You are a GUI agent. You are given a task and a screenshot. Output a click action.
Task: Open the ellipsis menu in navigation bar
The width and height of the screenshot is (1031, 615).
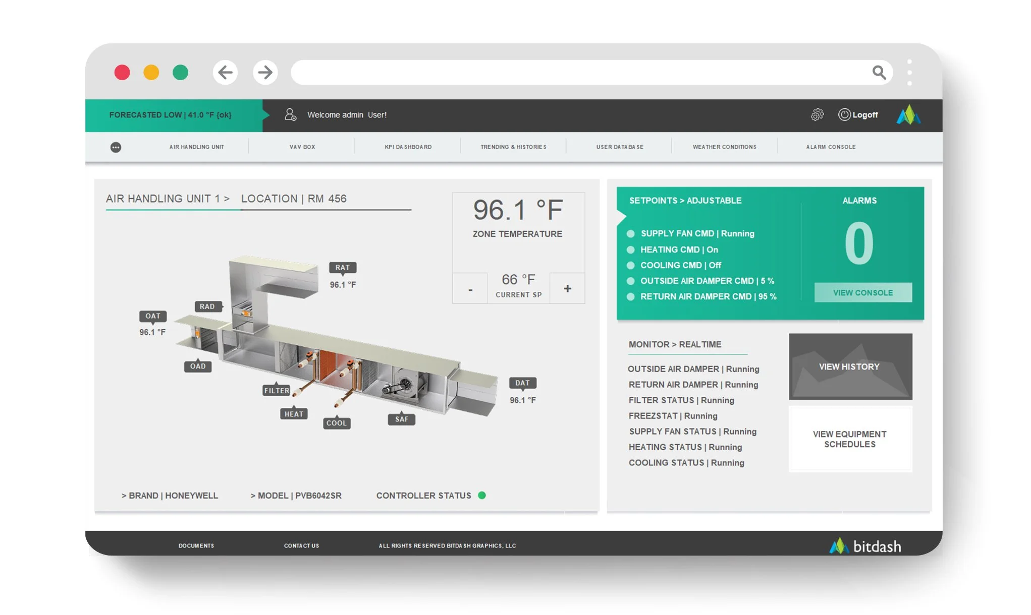coord(116,147)
